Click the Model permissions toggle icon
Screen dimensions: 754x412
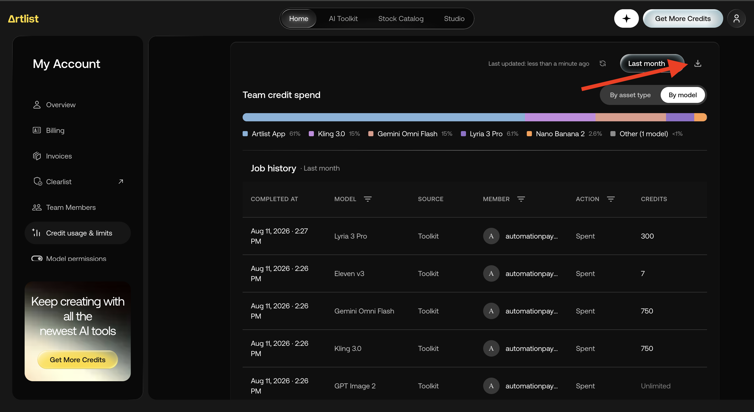tap(37, 259)
